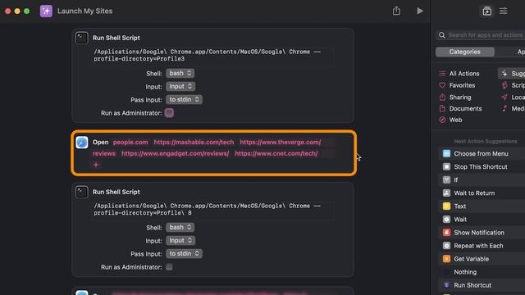Click the Run Shortcut action icon
The image size is (525, 295).
point(446,285)
